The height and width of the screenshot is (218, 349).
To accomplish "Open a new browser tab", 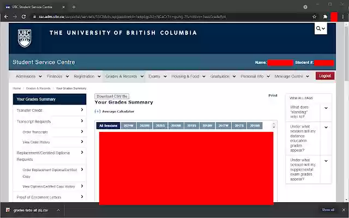I will tap(74, 7).
